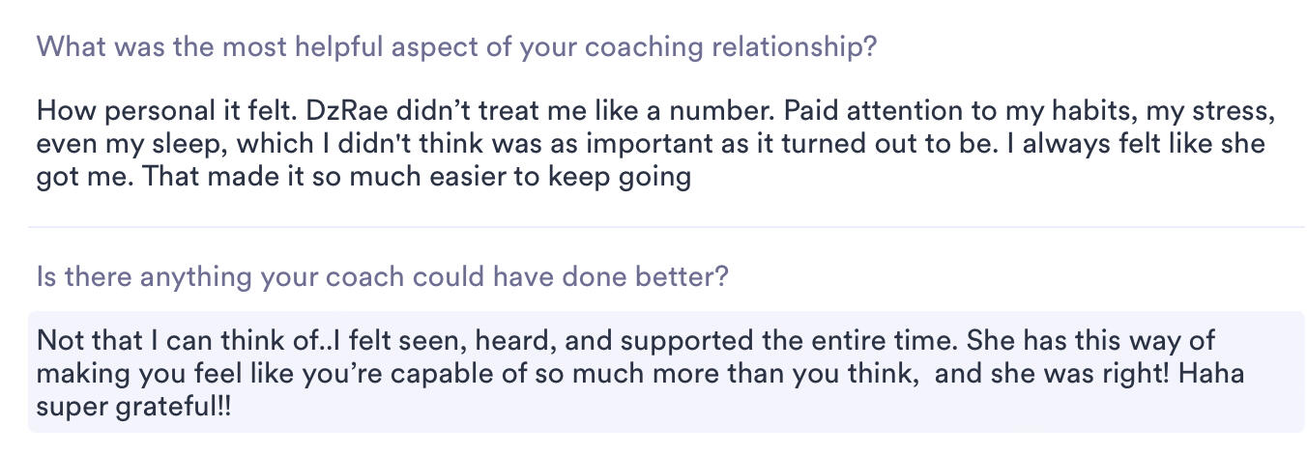The width and height of the screenshot is (1307, 456).
Task: Click the 'could have done better' question heading
Action: (382, 277)
